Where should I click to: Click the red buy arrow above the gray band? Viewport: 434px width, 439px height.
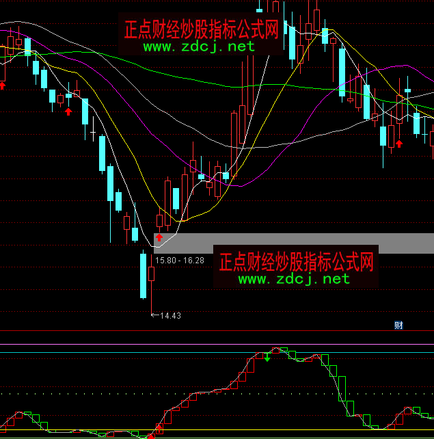pyautogui.click(x=159, y=237)
